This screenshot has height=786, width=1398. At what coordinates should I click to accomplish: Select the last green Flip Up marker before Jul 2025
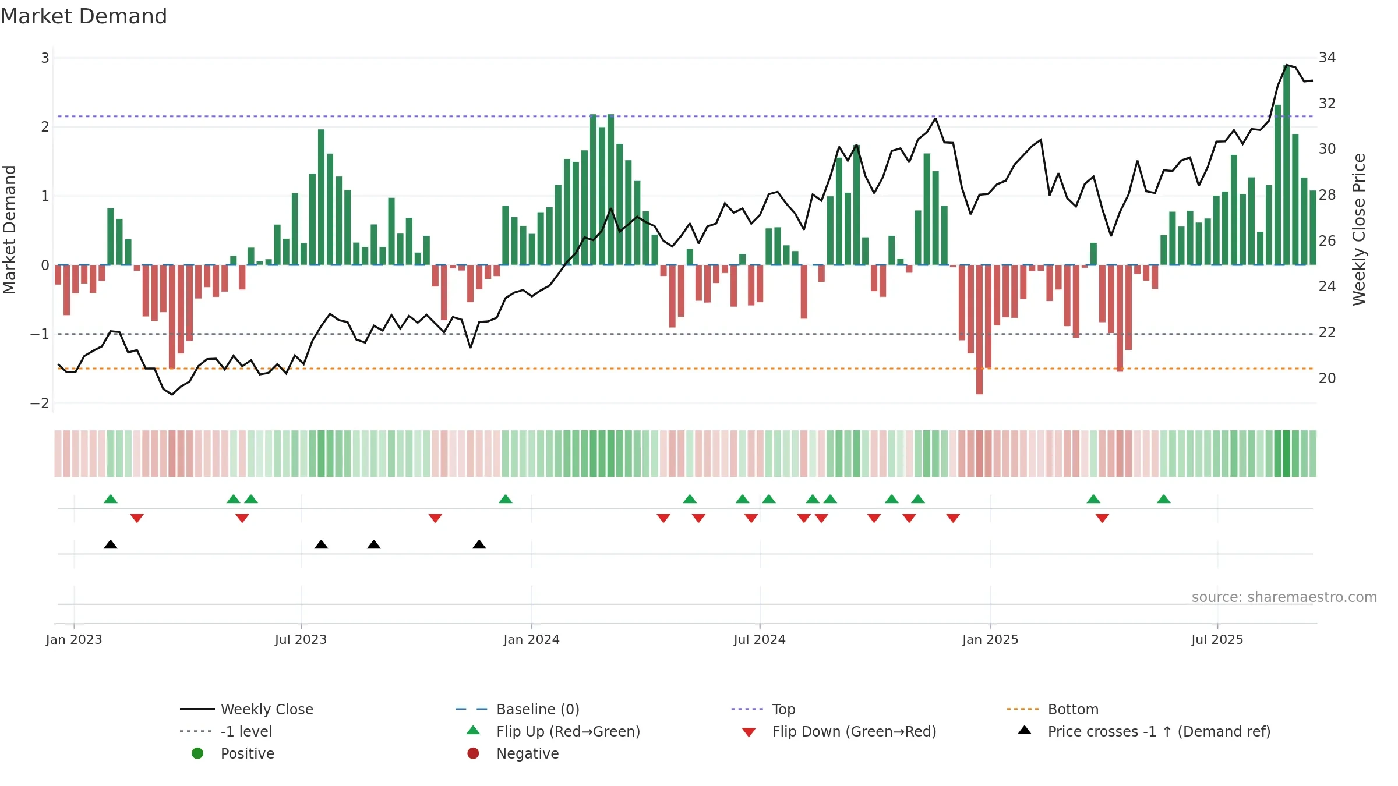(x=1164, y=499)
